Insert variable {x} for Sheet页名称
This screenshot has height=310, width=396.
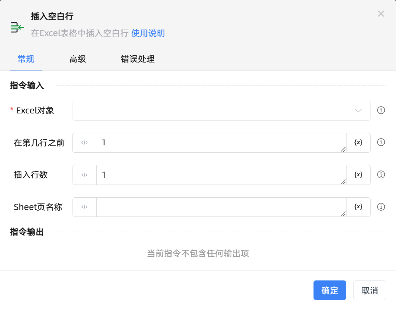(x=358, y=207)
